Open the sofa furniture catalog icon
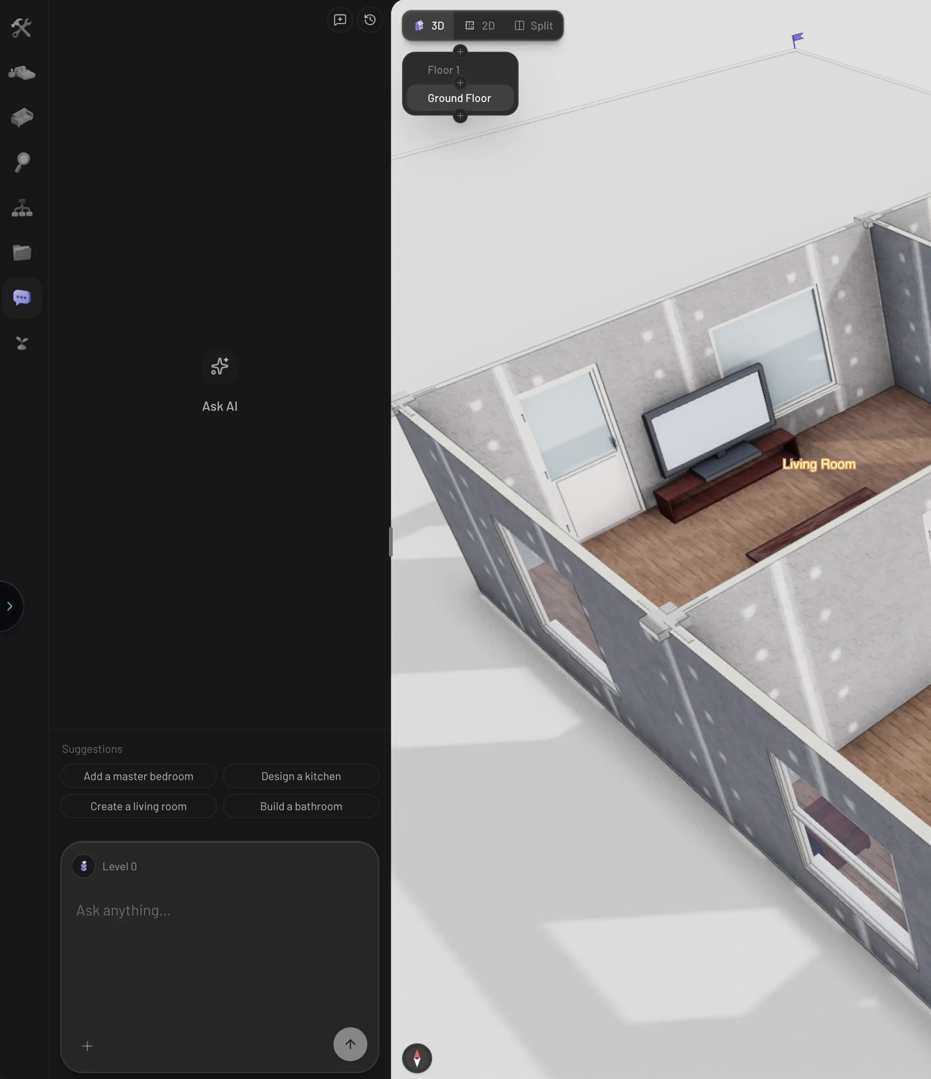This screenshot has width=931, height=1079. click(x=22, y=117)
